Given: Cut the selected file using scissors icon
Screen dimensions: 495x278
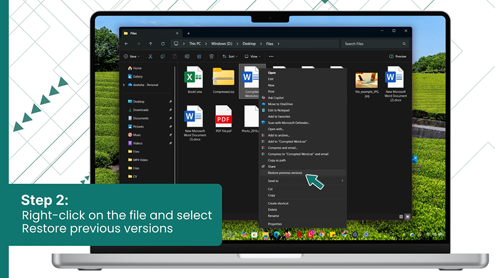Looking at the screenshot, I should 150,56.
